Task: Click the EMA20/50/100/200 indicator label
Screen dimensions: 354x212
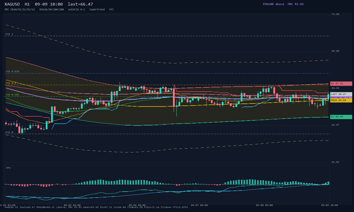Action: point(52,10)
